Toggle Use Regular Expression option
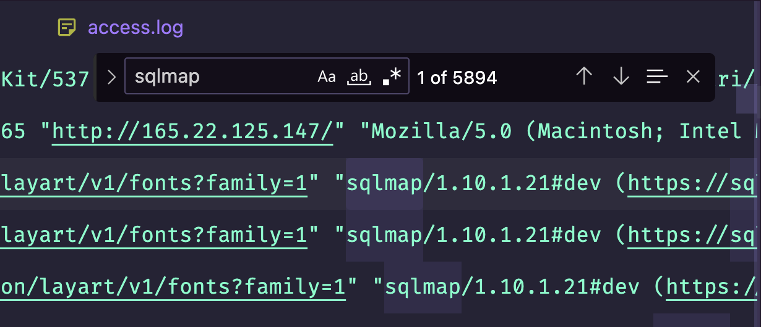The width and height of the screenshot is (761, 327). tap(392, 77)
